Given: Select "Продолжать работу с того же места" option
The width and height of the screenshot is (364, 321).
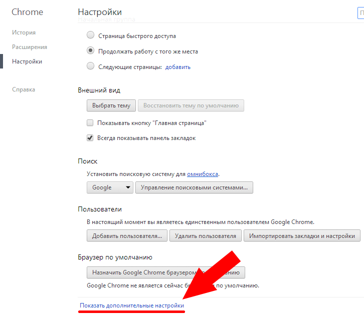Looking at the screenshot, I should tap(90, 50).
